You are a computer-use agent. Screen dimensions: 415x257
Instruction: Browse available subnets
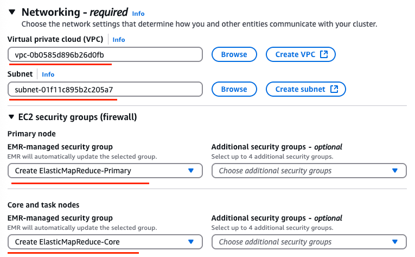click(x=234, y=89)
